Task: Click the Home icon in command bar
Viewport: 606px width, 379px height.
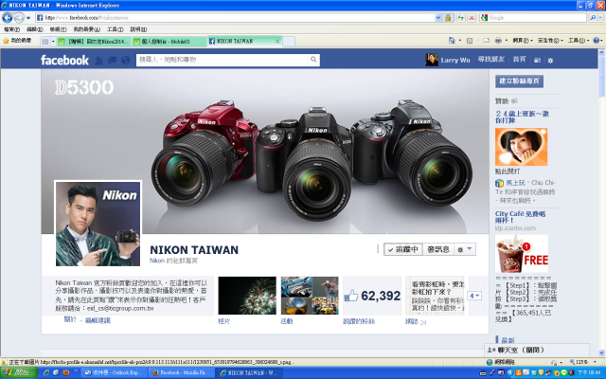Action: pos(452,40)
